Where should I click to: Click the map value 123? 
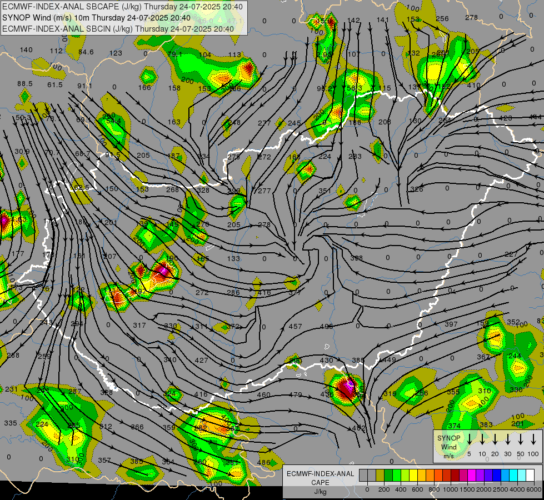[x=116, y=53]
